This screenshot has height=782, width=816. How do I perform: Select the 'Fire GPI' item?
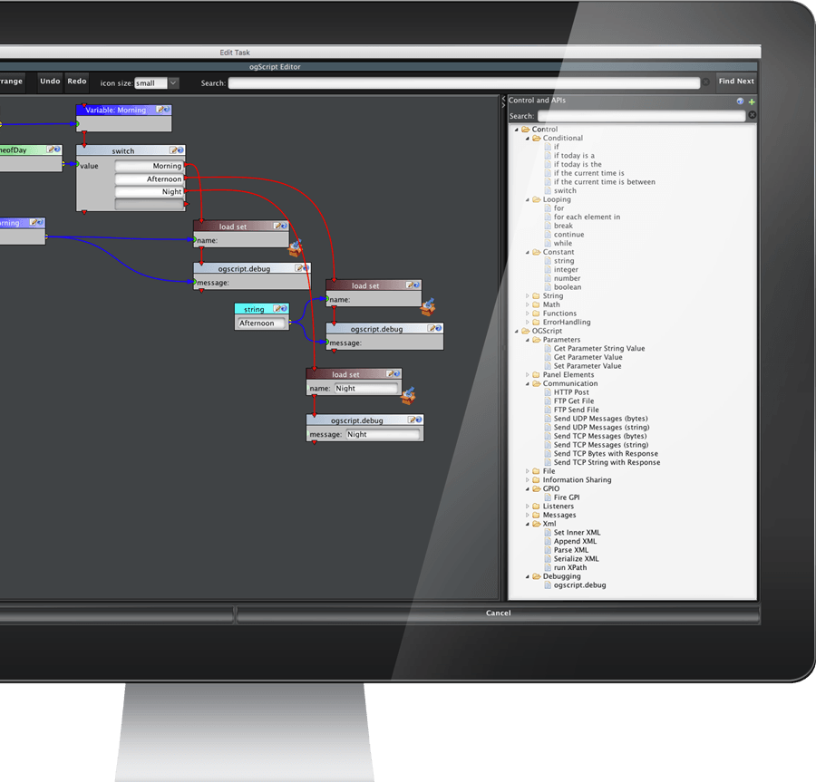(566, 497)
